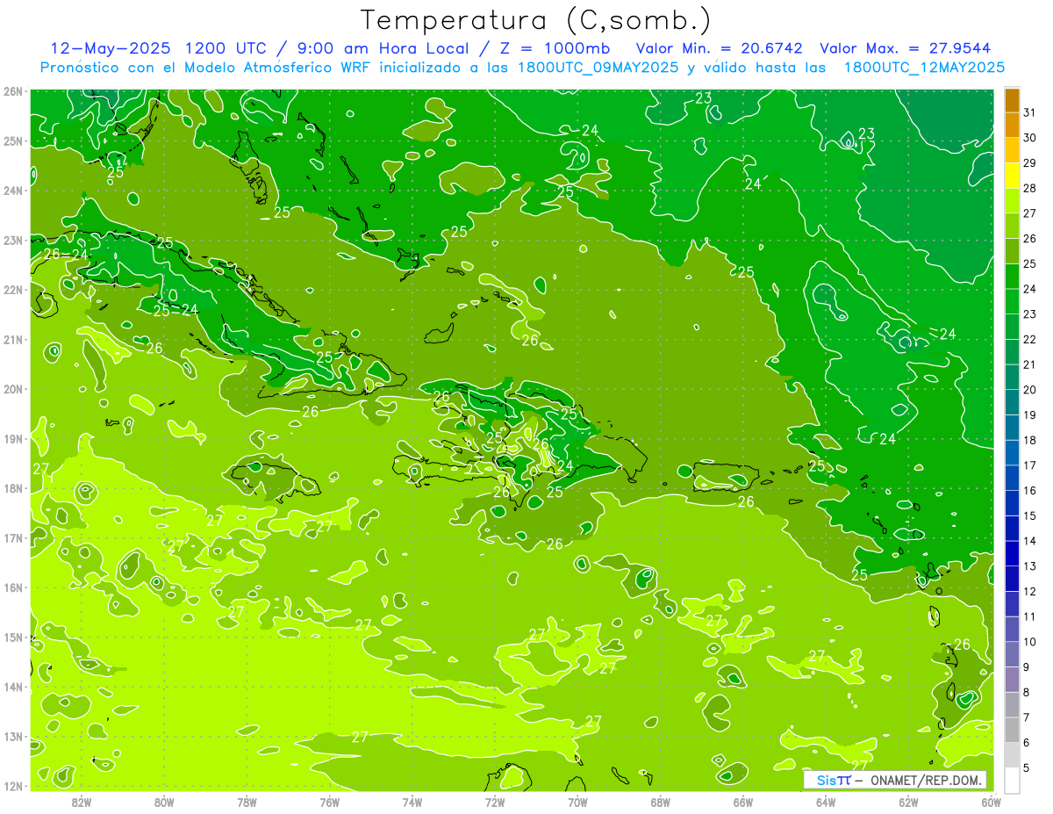The height and width of the screenshot is (814, 1053).
Task: Click the legend value 10
Action: pos(1030,642)
